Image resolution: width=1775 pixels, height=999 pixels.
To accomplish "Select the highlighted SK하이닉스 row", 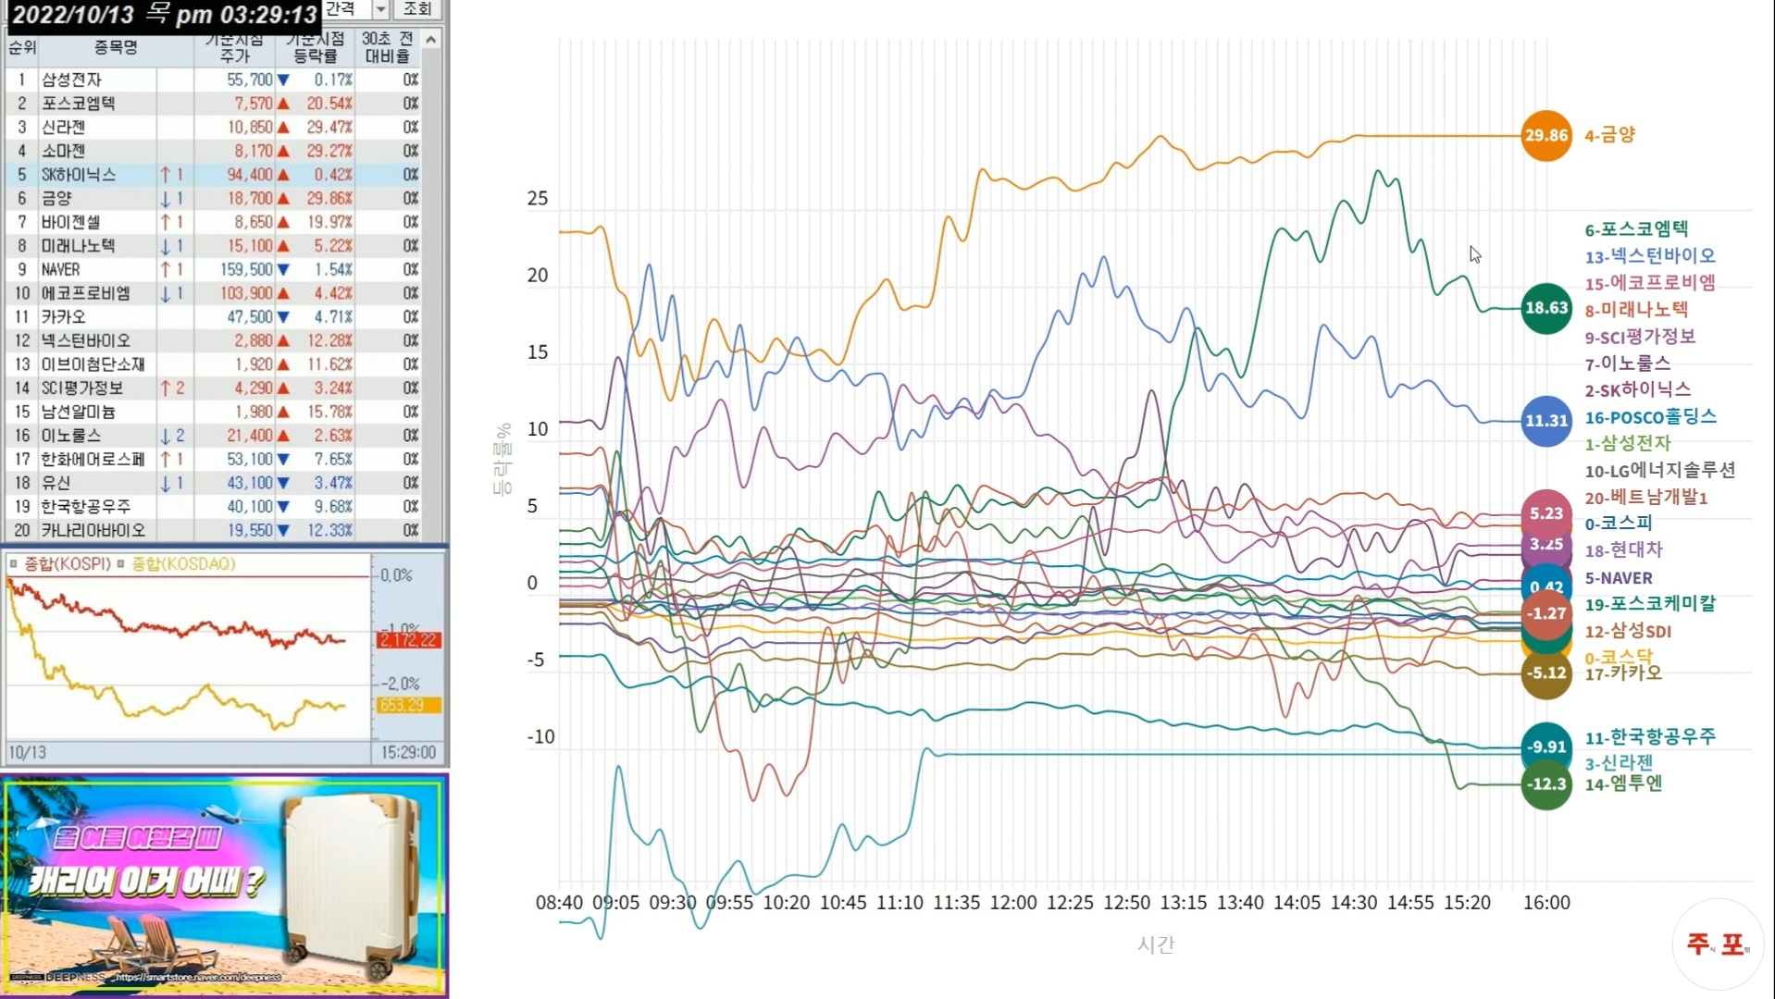I will pyautogui.click(x=213, y=175).
